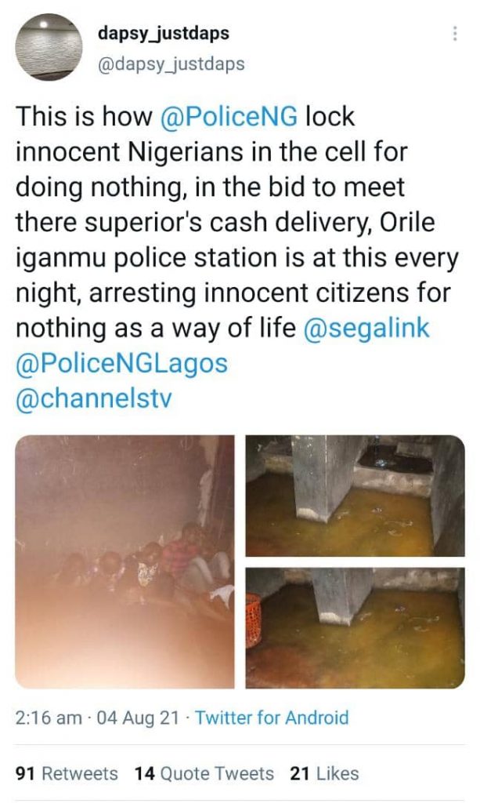Click the @dapsy_justdaps handle under the name
The image size is (480, 803).
pos(170,64)
